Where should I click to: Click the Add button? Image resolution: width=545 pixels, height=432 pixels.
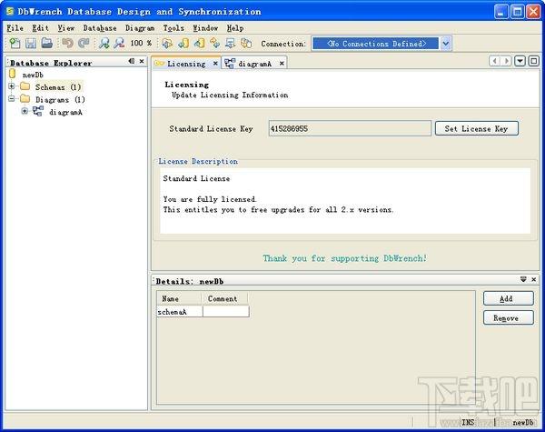point(508,298)
